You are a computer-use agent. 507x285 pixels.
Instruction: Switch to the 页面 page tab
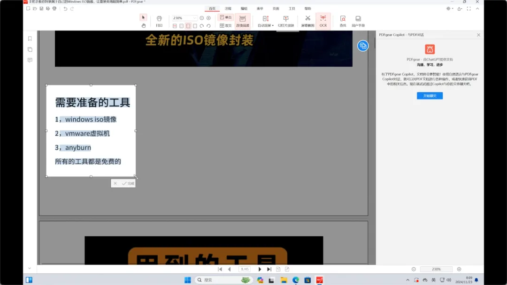(x=276, y=9)
